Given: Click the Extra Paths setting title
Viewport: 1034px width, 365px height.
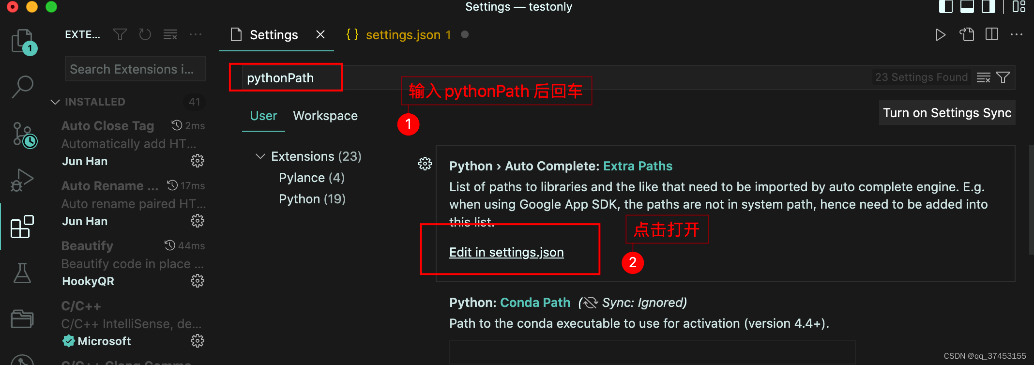Looking at the screenshot, I should coord(561,166).
